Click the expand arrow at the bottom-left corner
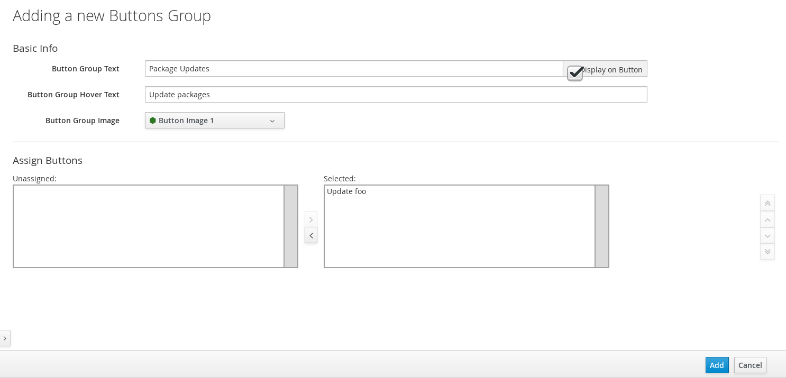Screen dimensions: 786x378 click(5, 338)
